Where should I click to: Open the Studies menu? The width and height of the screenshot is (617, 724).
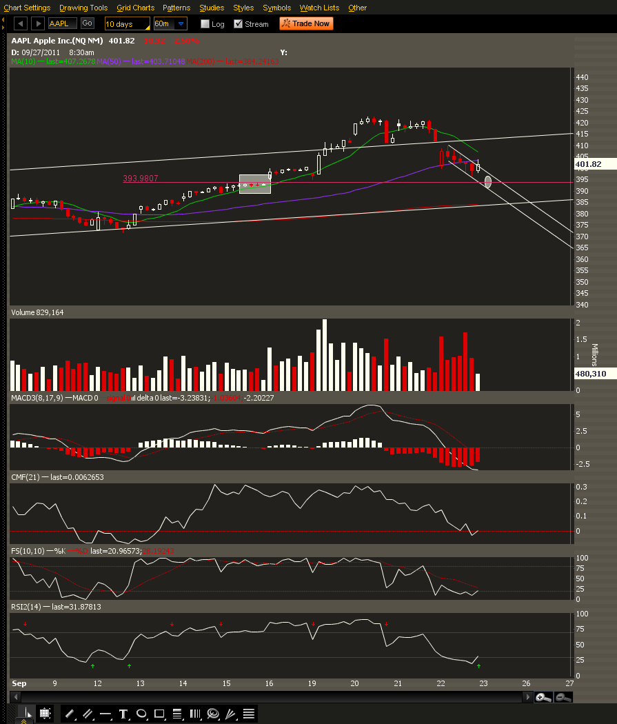point(212,8)
